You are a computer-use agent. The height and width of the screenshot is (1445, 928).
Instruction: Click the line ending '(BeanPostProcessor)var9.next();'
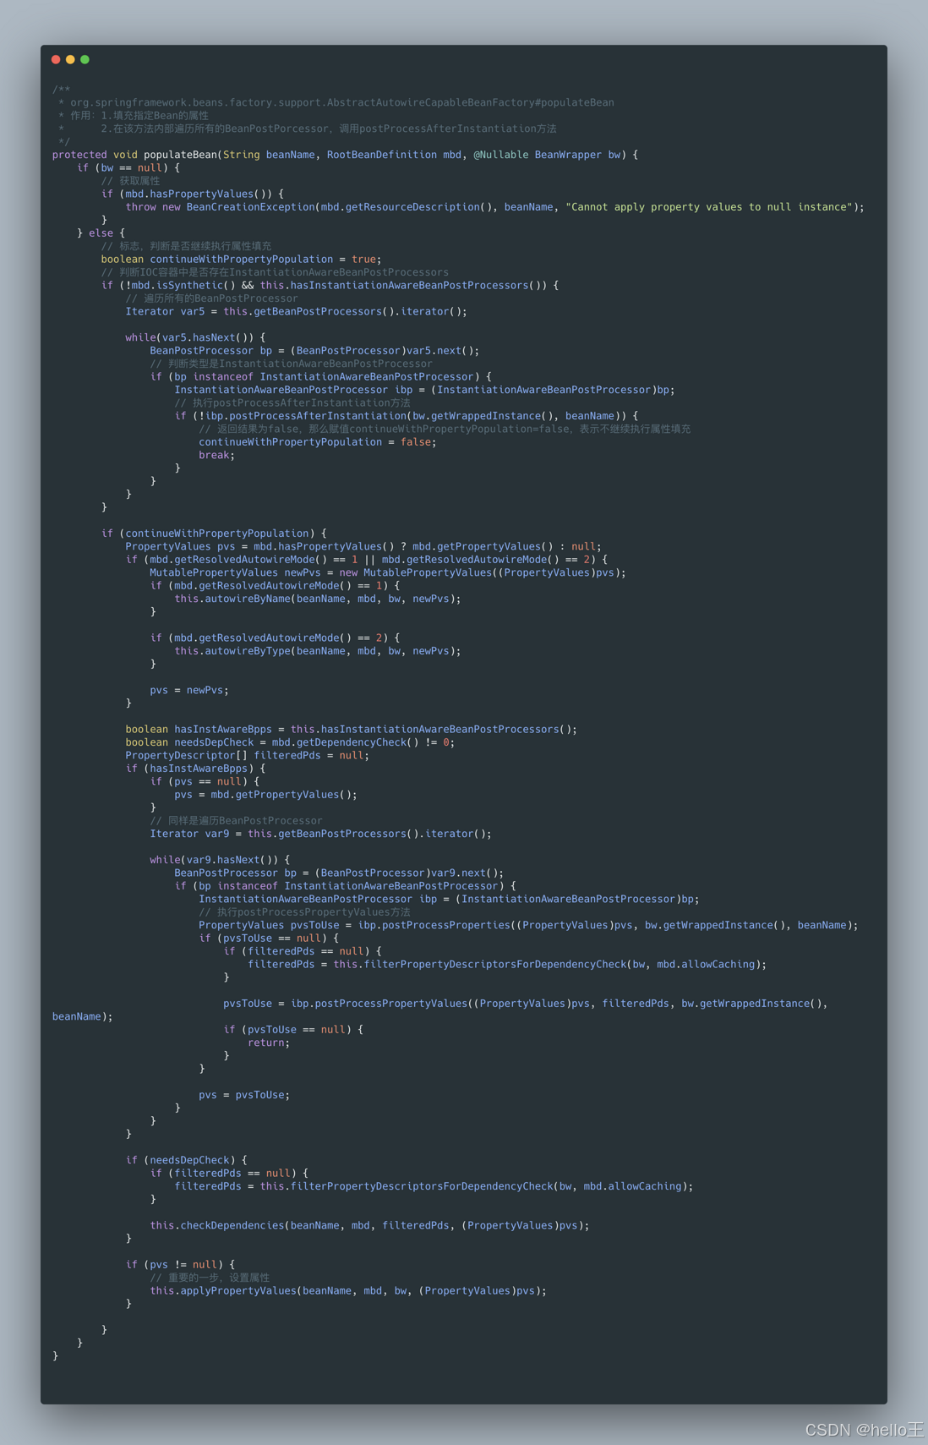(x=339, y=873)
